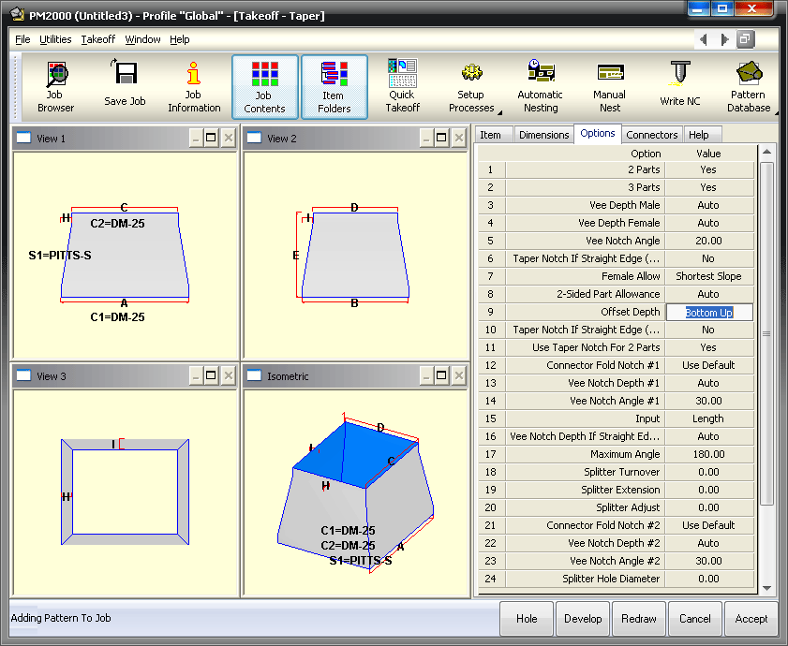Select the Offset Depth value Bottom Up

[x=709, y=312]
